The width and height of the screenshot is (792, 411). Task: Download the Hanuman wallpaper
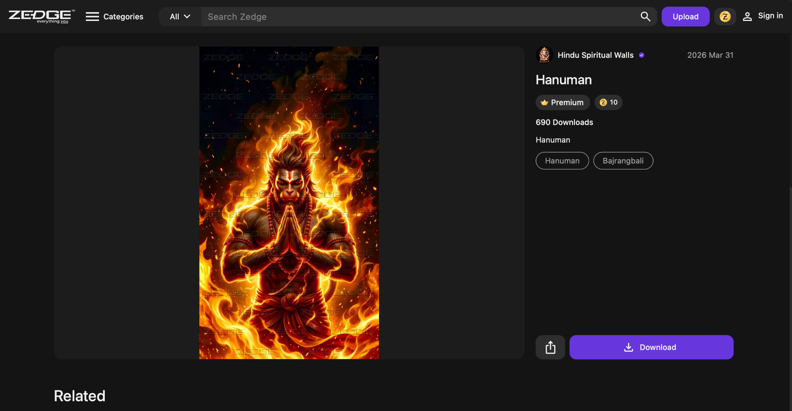[x=651, y=347]
